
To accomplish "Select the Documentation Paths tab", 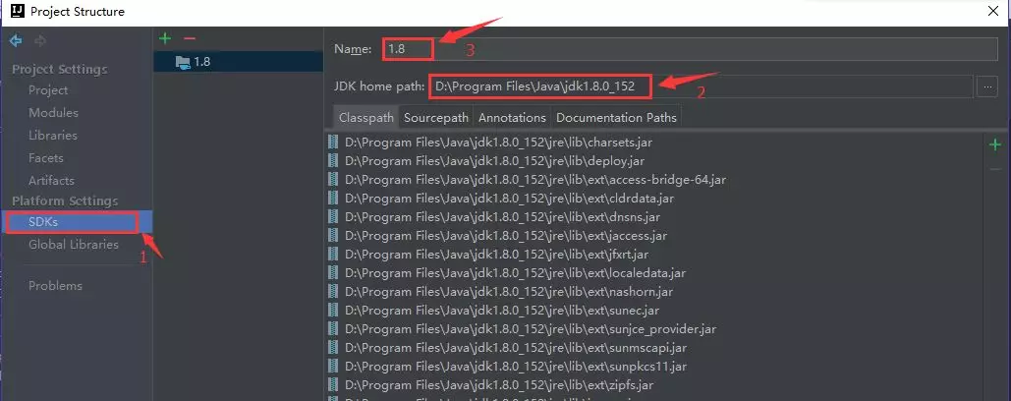I will pyautogui.click(x=616, y=117).
